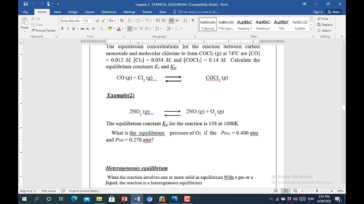
Task: Toggle Bold formatting
Action: coord(62,28)
